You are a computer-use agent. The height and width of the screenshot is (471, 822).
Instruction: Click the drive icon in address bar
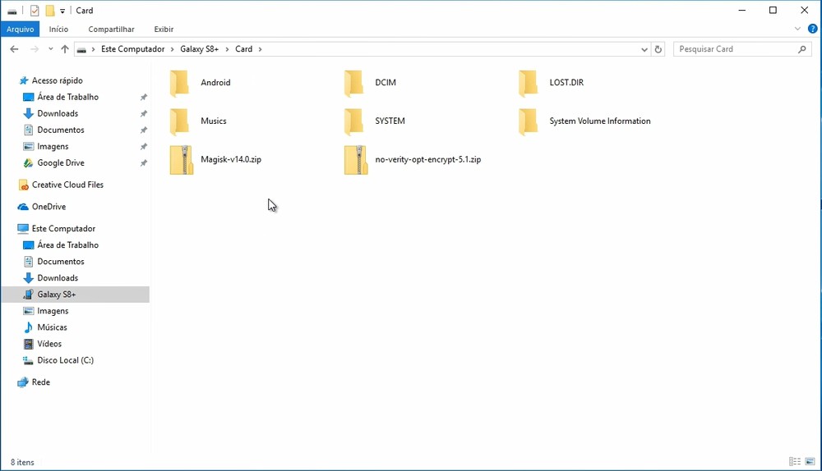point(81,50)
